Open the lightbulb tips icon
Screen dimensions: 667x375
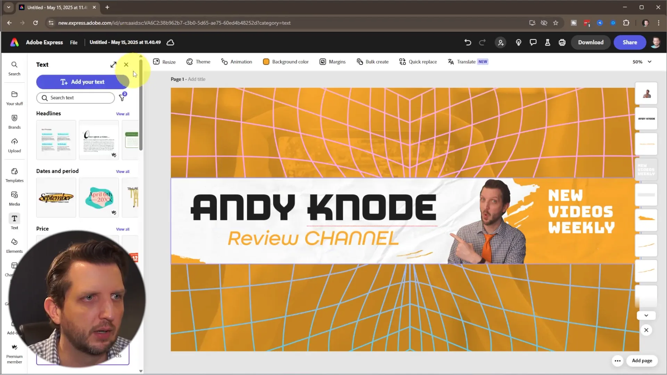[x=519, y=42]
